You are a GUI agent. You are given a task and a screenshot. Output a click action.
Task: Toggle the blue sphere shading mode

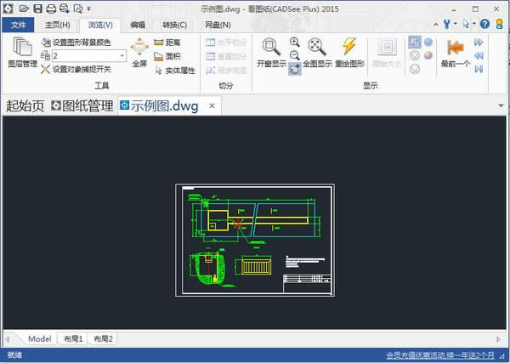(x=428, y=42)
